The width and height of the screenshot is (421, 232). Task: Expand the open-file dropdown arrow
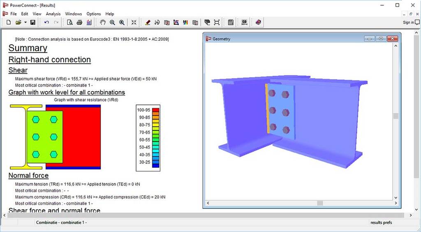(x=25, y=22)
